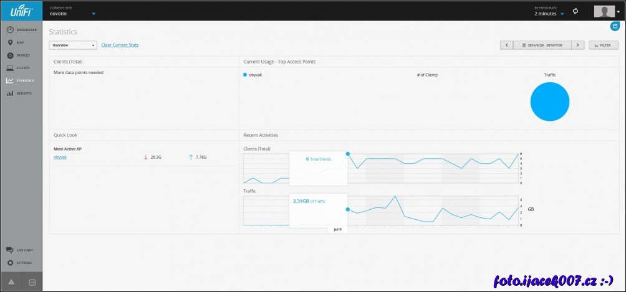The height and width of the screenshot is (292, 626).
Task: Open the alerts warning triangle
Action: (11, 282)
